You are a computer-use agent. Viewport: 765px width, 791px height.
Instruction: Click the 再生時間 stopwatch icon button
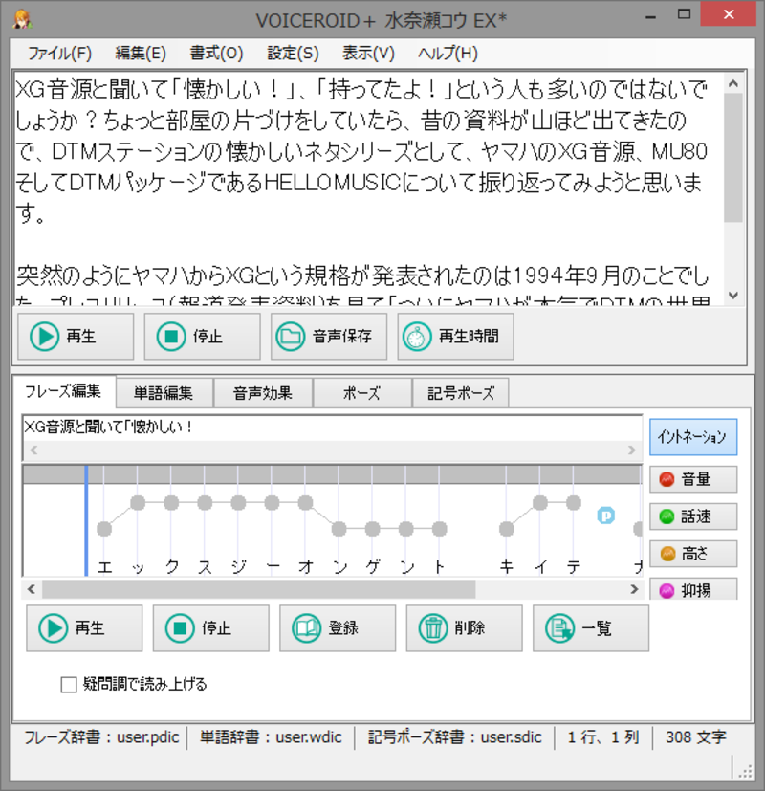pos(455,336)
